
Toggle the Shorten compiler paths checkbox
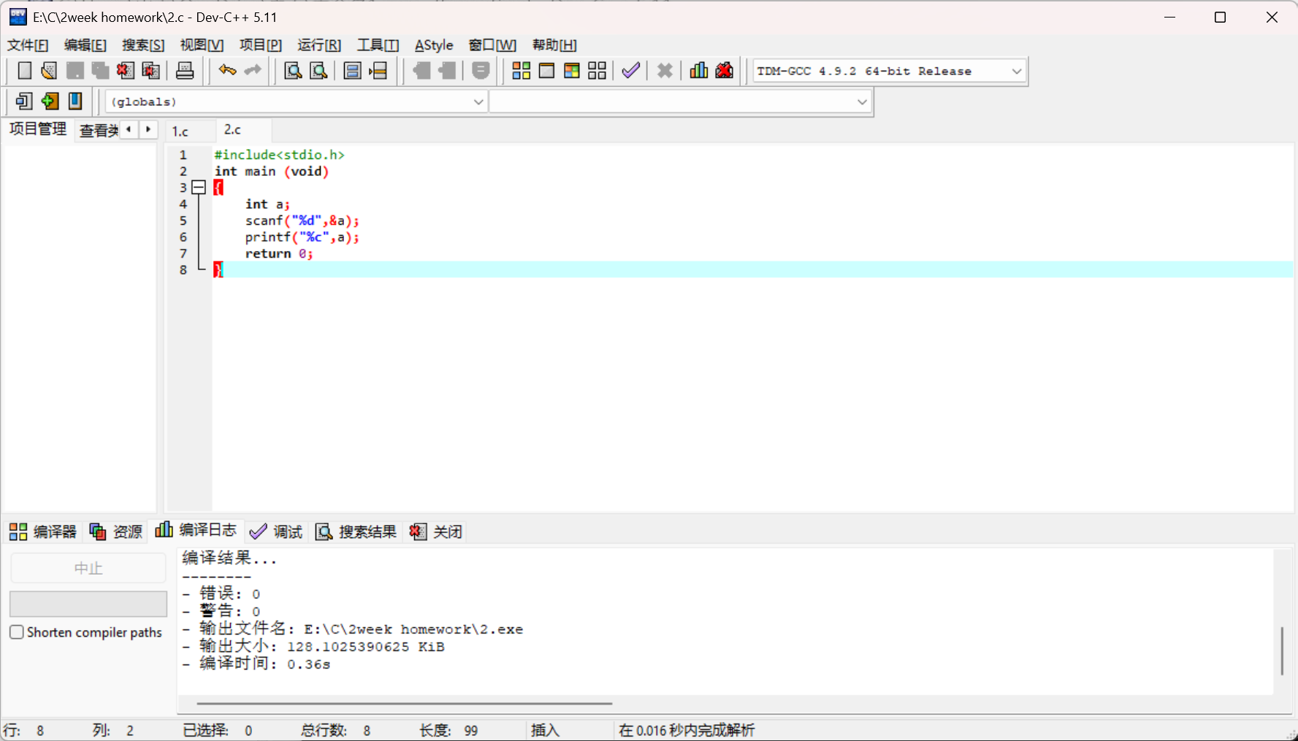click(x=17, y=632)
